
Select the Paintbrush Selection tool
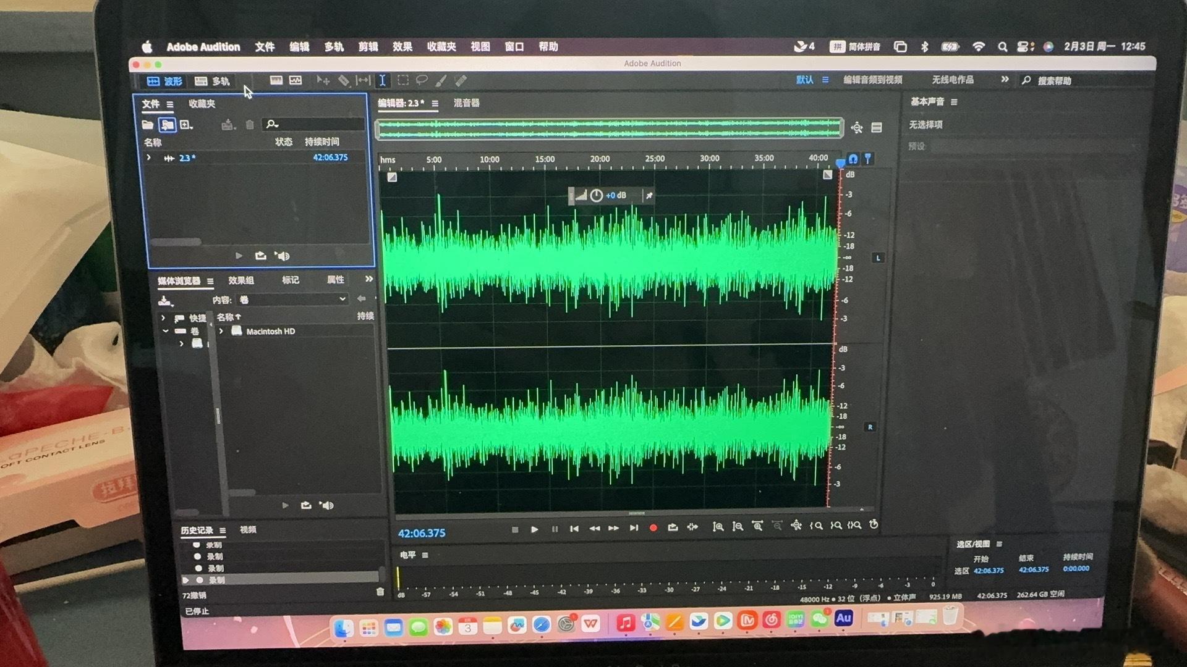click(x=441, y=80)
